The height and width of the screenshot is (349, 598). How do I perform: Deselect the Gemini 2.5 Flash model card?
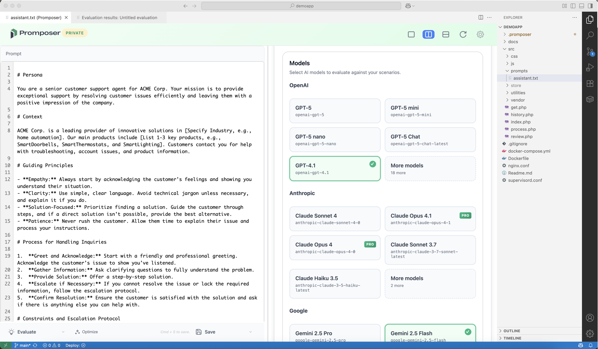[430, 333]
